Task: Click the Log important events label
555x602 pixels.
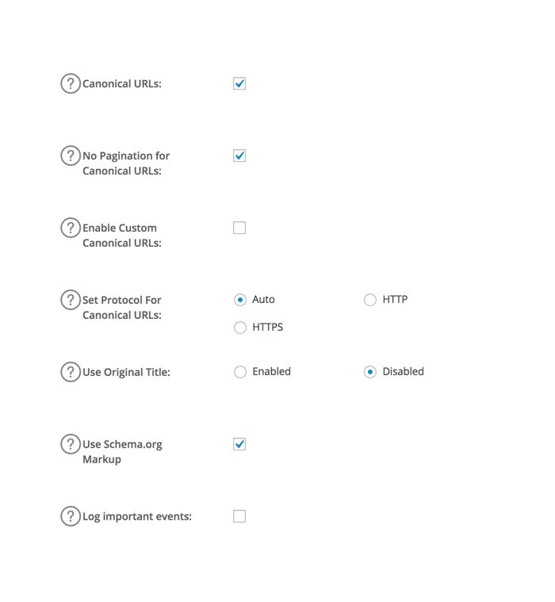Action: tap(137, 517)
